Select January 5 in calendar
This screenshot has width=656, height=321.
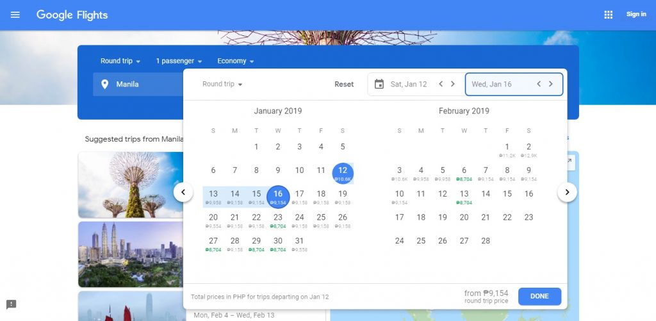[343, 147]
